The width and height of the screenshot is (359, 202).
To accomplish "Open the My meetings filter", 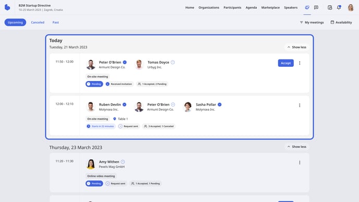I will [x=312, y=22].
